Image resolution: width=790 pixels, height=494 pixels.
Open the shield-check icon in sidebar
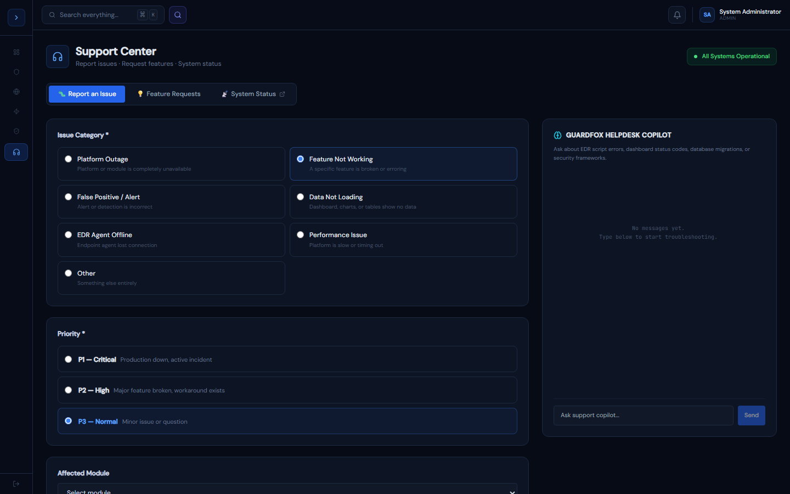click(16, 131)
